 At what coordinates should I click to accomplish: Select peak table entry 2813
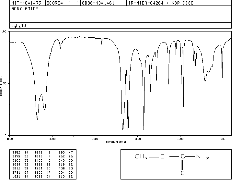click(x=16, y=168)
